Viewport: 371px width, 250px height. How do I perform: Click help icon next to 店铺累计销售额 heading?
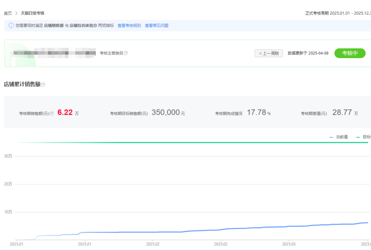(x=43, y=85)
